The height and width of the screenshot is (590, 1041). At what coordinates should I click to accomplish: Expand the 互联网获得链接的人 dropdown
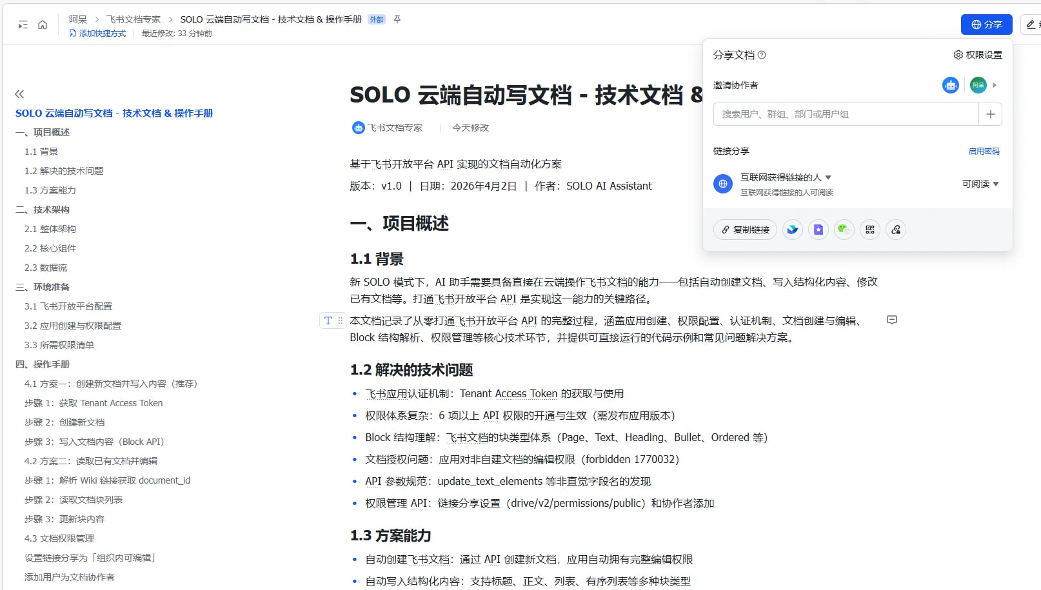[828, 177]
